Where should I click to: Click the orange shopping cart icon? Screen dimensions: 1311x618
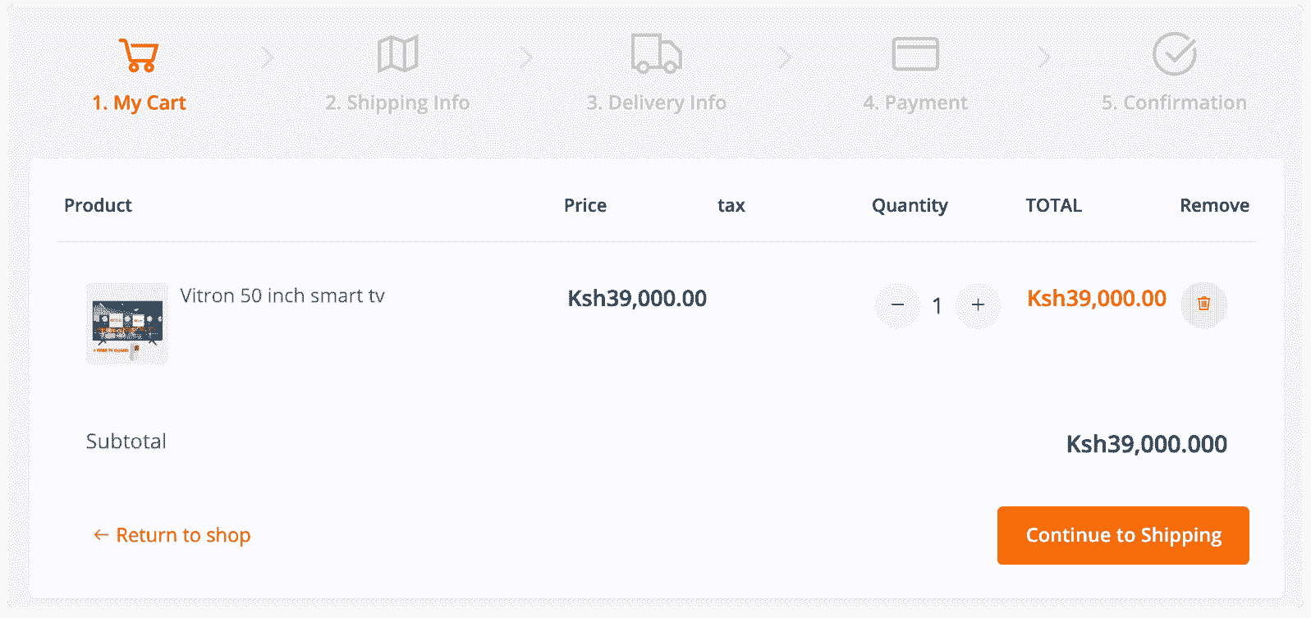tap(139, 55)
